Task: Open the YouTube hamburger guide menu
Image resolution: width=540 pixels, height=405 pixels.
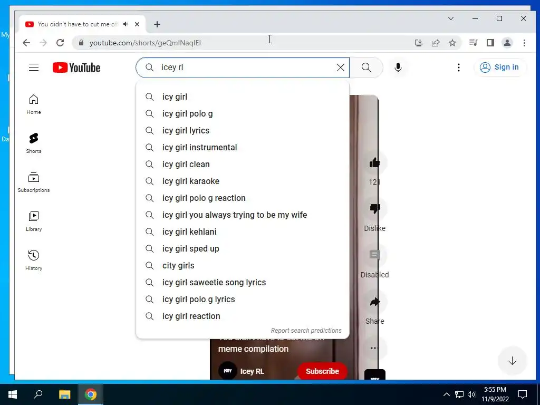Action: (34, 67)
